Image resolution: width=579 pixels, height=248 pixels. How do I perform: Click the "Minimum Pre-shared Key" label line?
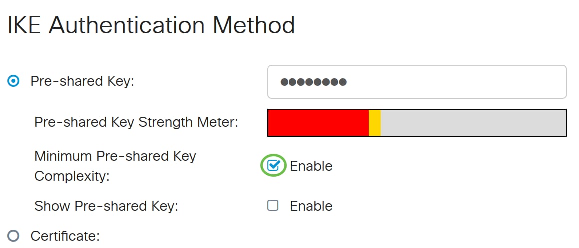point(115,156)
